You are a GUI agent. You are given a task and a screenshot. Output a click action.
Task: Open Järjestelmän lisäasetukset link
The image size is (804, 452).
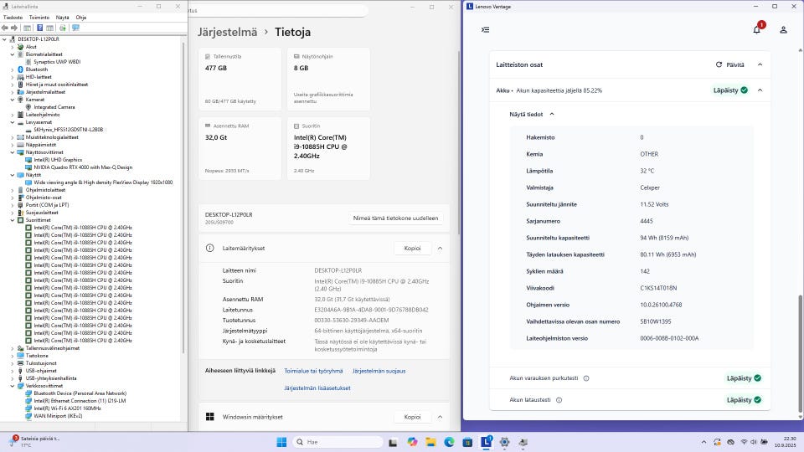[317, 388]
